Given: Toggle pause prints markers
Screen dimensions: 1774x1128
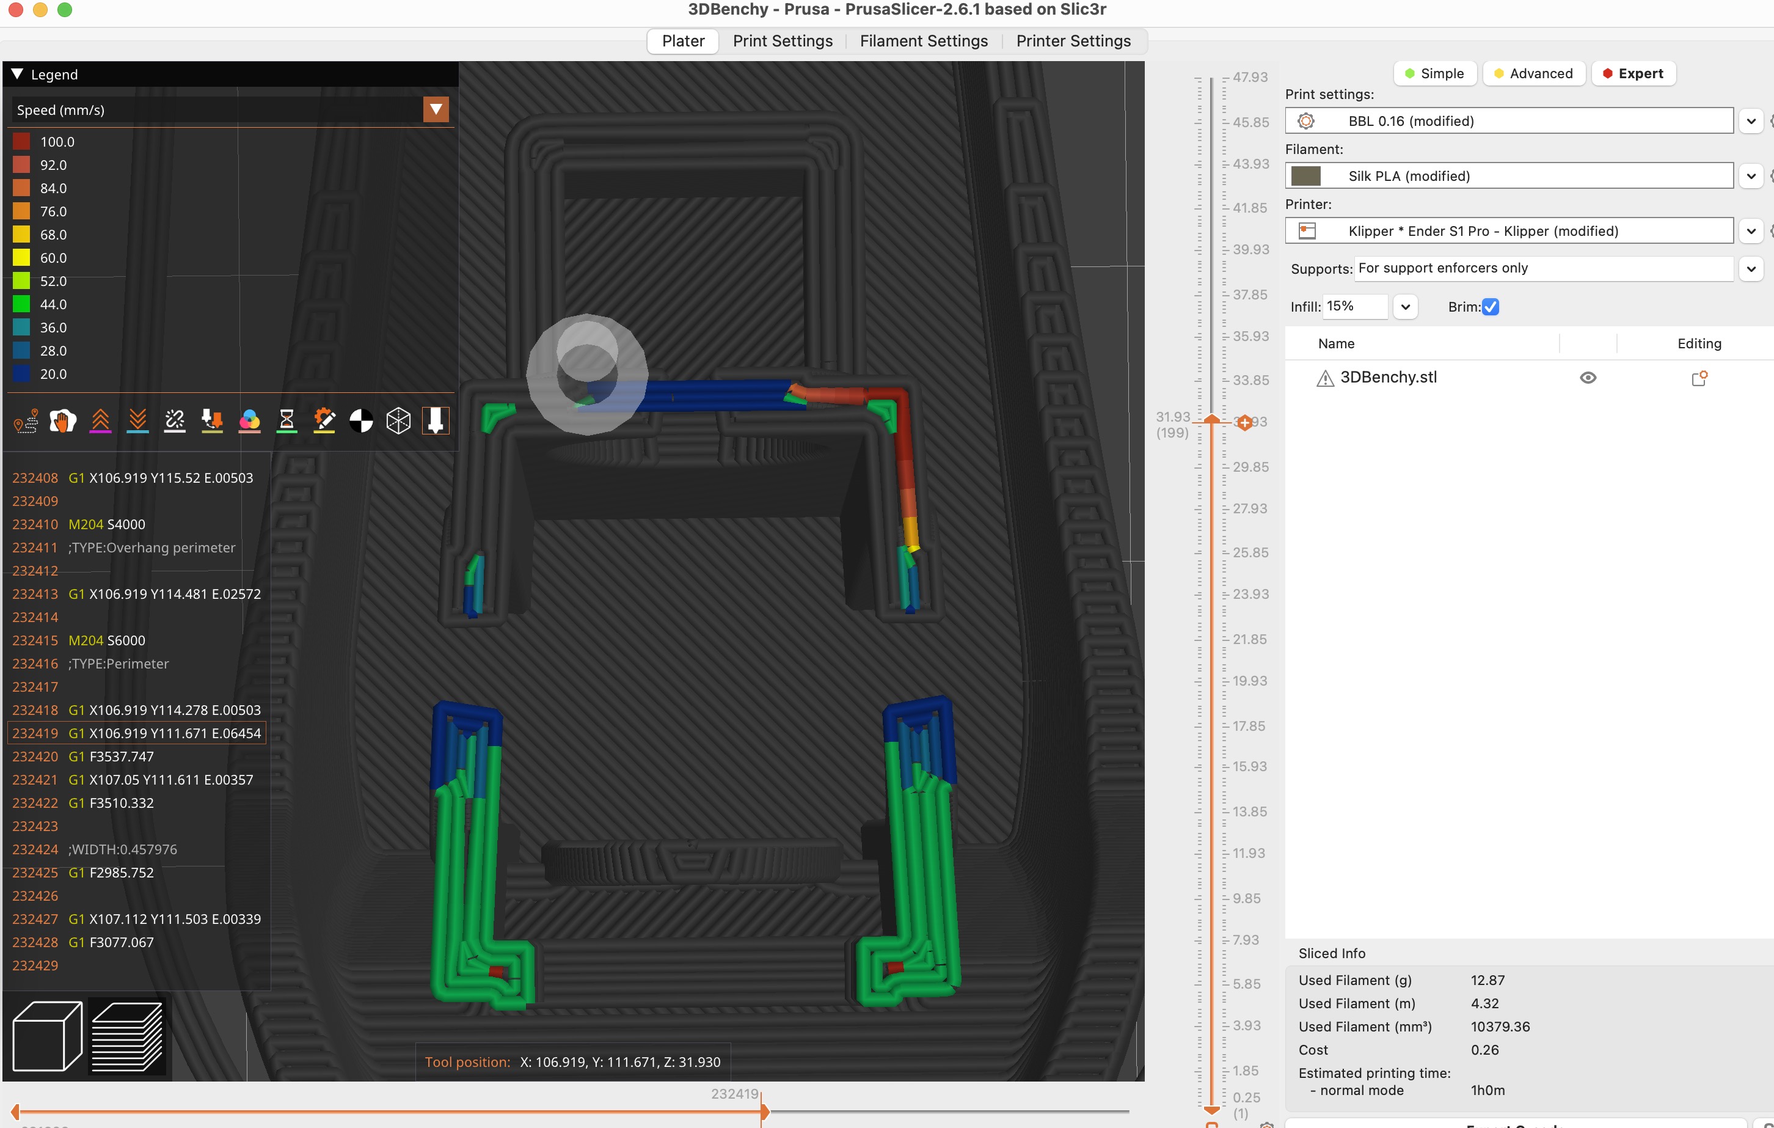Looking at the screenshot, I should (287, 420).
